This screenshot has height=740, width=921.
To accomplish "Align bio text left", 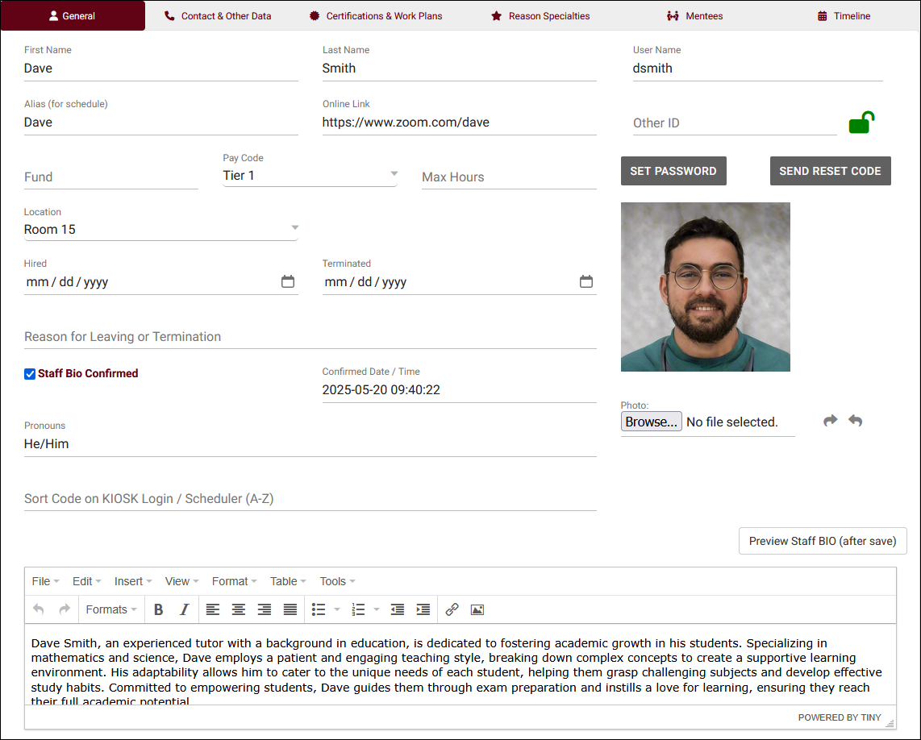I will coord(213,609).
